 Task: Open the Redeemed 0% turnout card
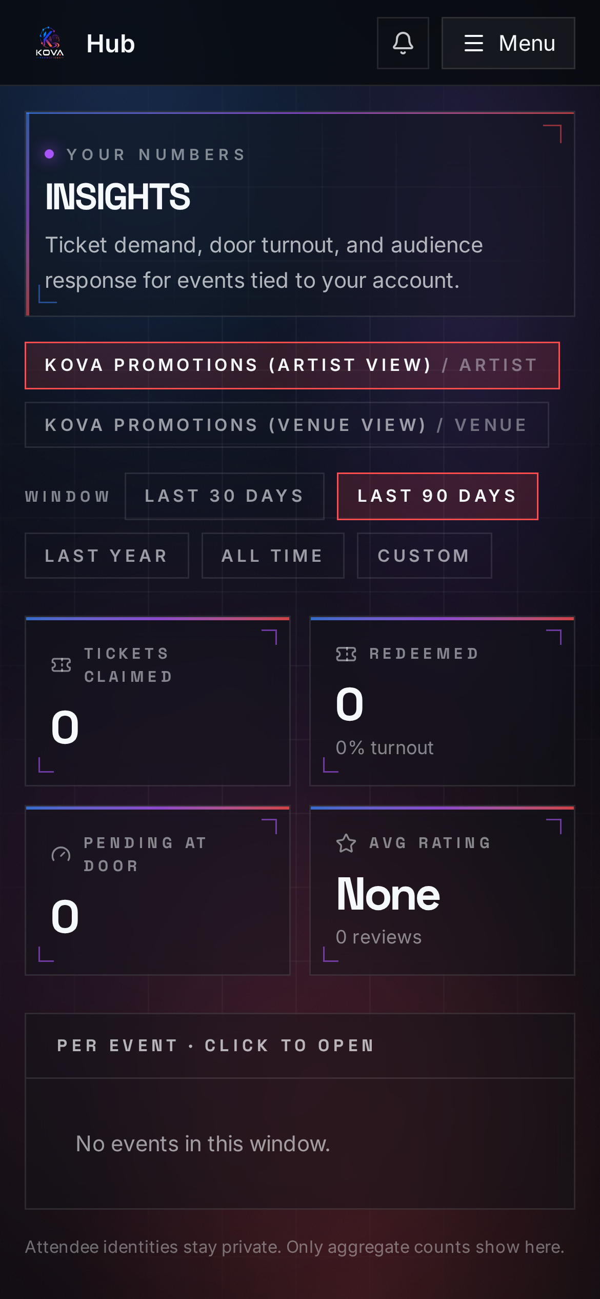(442, 701)
